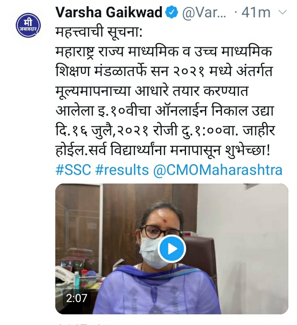Click the line containing ऑनलाईन निकाल
This screenshot has width=297, height=325.
(x=165, y=111)
